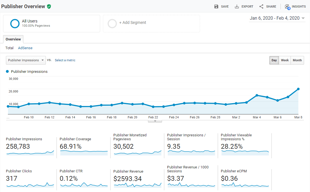Click blue Publisher Impressions legend dot

(7, 72)
